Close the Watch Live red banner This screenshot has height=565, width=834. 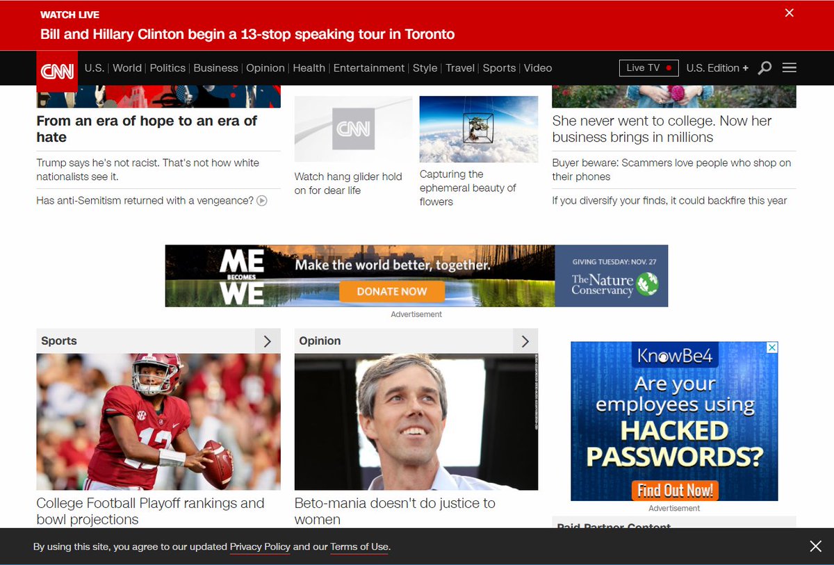tap(789, 13)
